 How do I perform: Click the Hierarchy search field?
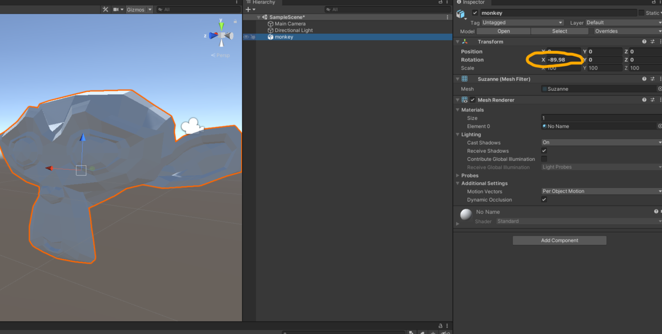click(x=388, y=9)
